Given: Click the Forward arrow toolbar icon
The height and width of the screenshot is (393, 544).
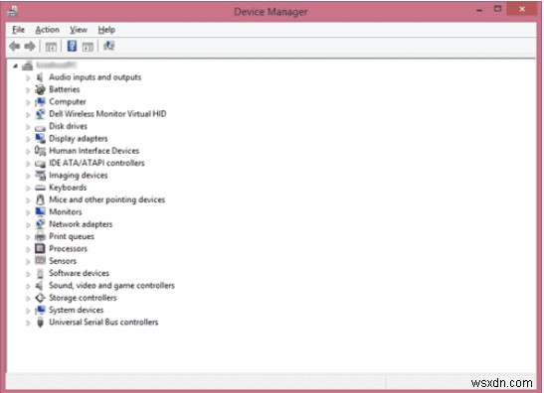Looking at the screenshot, I should [30, 46].
